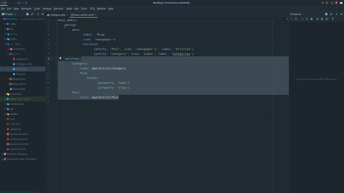Select phpunit.xml.dist in the project tree
The width and height of the screenshot is (344, 193).
click(19, 144)
